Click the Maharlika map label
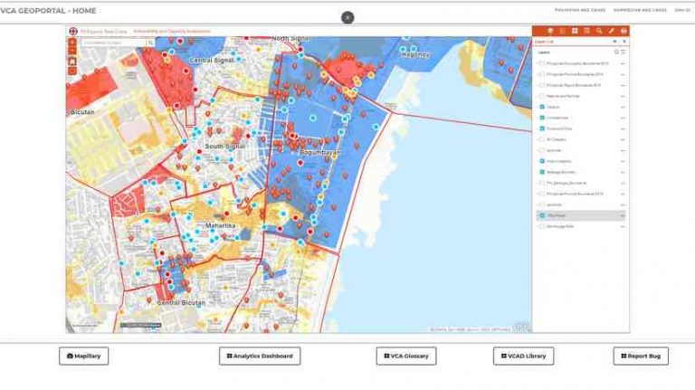The height and width of the screenshot is (390, 695). [x=220, y=225]
